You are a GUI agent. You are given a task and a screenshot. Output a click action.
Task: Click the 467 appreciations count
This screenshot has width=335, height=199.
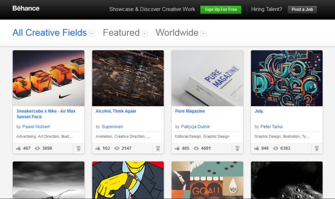[27, 148]
